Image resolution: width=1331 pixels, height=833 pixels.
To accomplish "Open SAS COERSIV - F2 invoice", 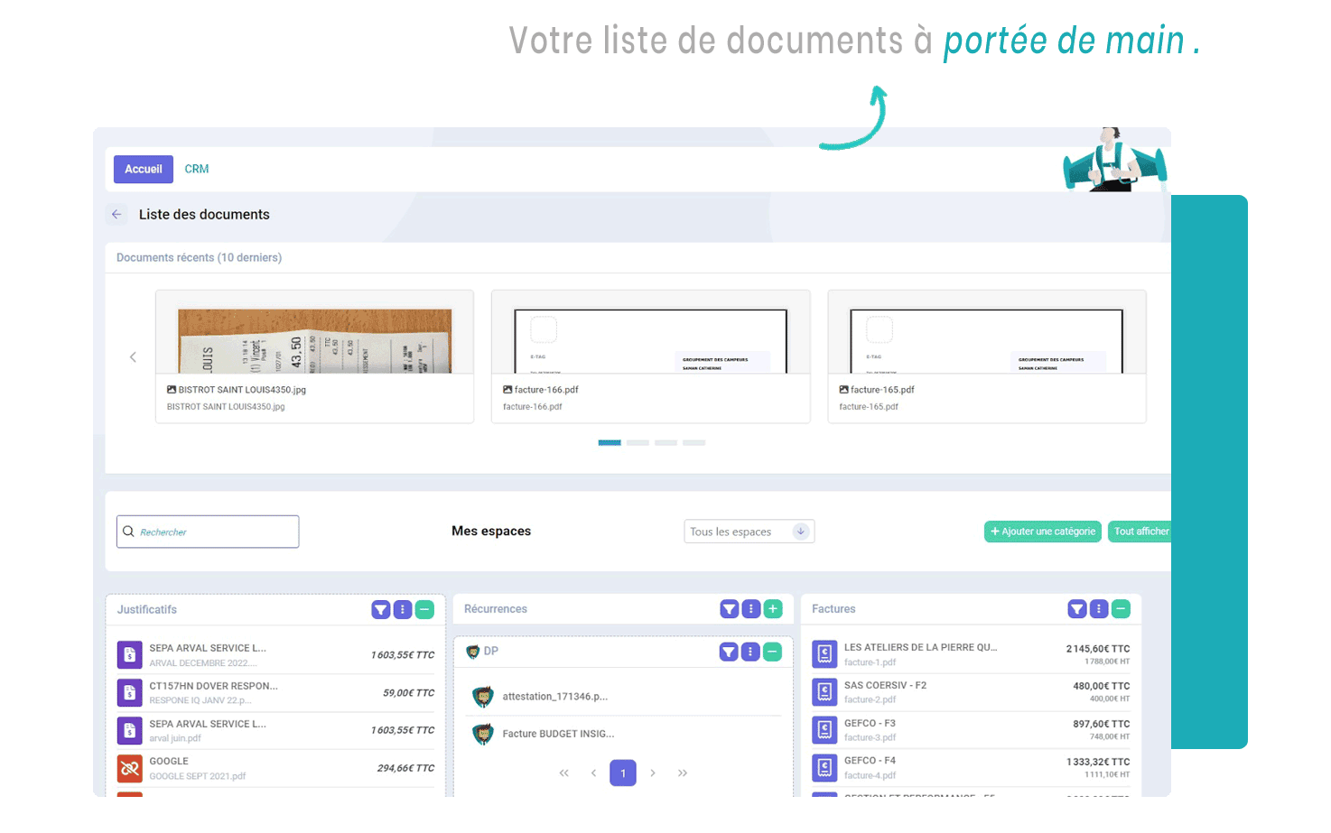I will 971,692.
